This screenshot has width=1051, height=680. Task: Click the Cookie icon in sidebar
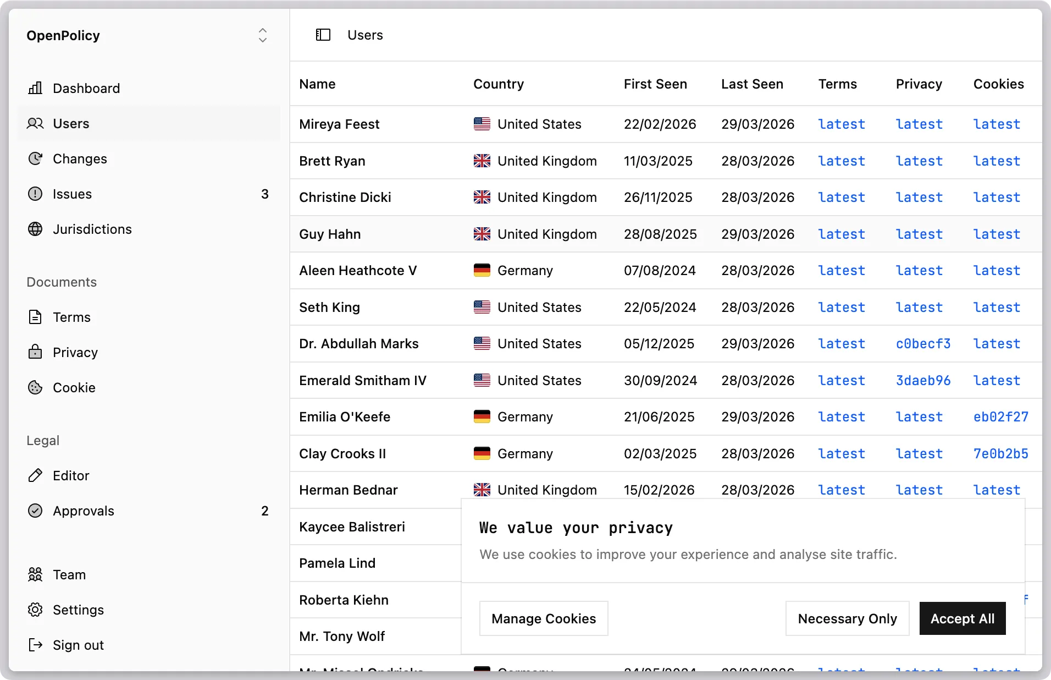click(35, 387)
